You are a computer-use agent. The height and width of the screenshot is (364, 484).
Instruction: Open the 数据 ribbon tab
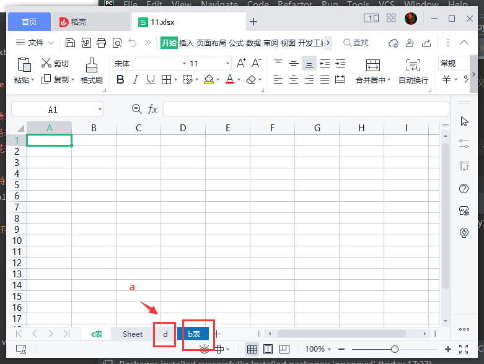tap(253, 43)
